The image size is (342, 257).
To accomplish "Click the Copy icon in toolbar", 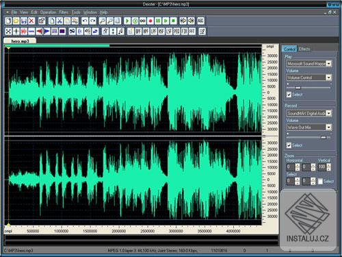I will (x=52, y=21).
